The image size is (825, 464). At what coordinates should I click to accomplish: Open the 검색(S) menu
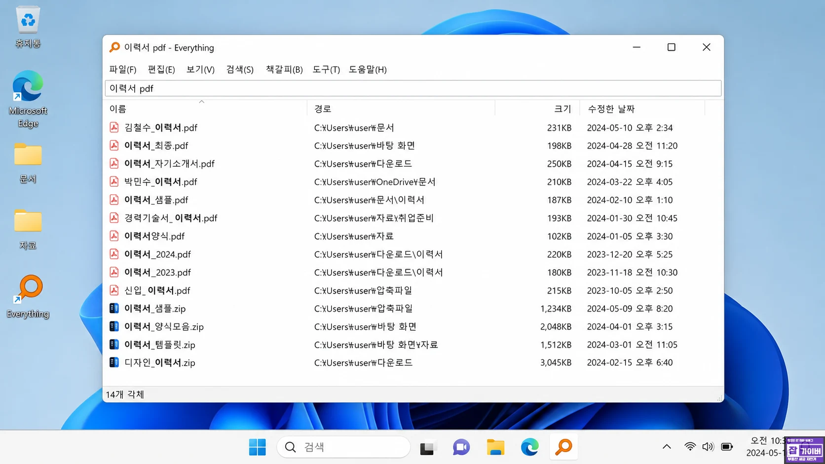click(x=240, y=70)
